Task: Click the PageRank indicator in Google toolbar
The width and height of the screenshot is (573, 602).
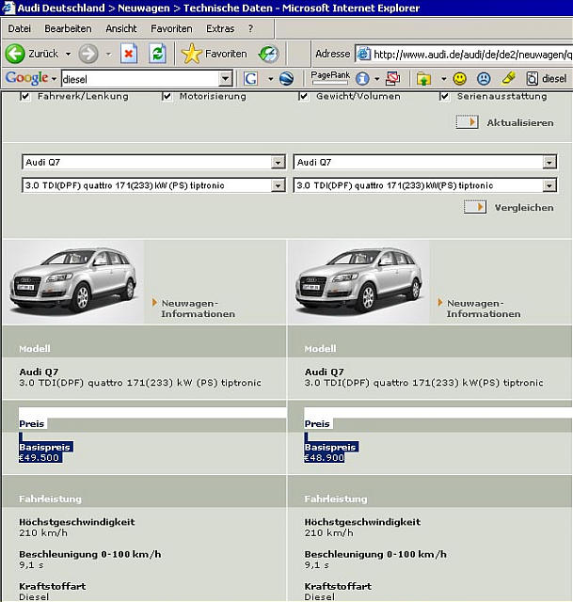Action: point(329,77)
